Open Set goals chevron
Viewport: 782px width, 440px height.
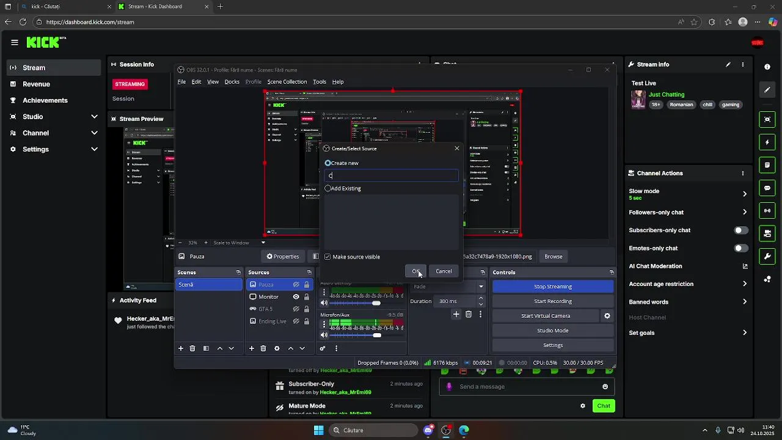(745, 332)
